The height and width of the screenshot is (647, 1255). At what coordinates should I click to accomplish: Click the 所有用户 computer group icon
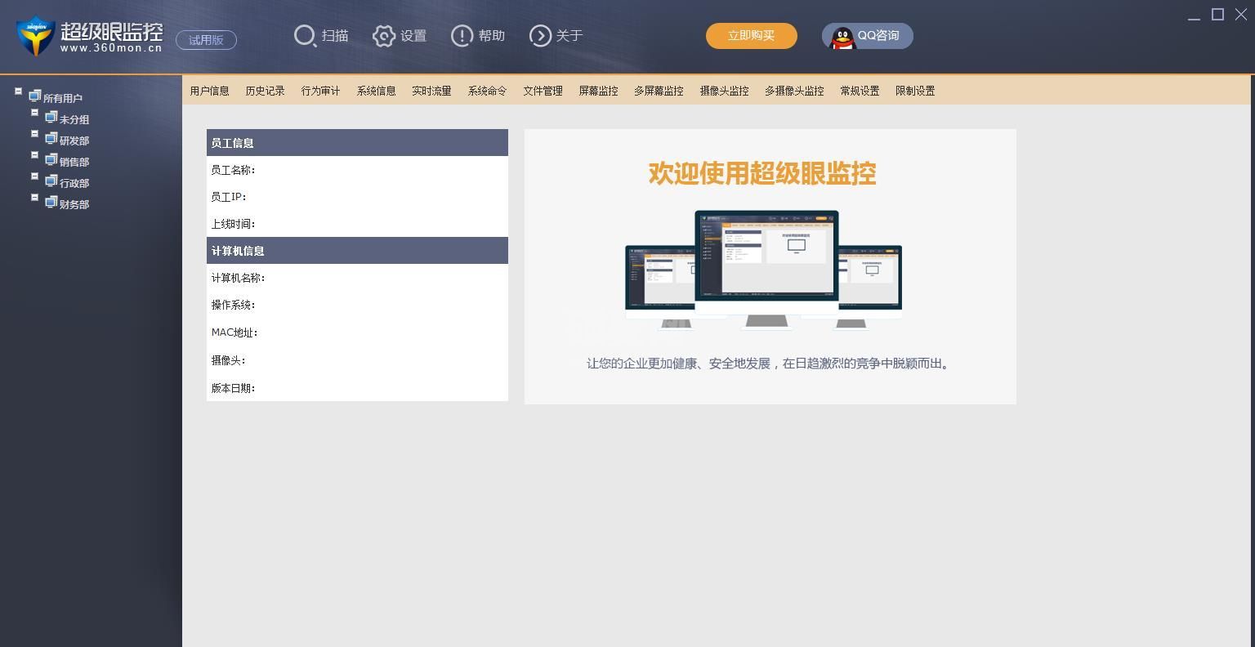click(34, 96)
